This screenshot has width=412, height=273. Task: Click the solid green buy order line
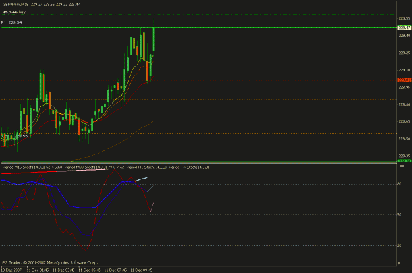pyautogui.click(x=199, y=28)
